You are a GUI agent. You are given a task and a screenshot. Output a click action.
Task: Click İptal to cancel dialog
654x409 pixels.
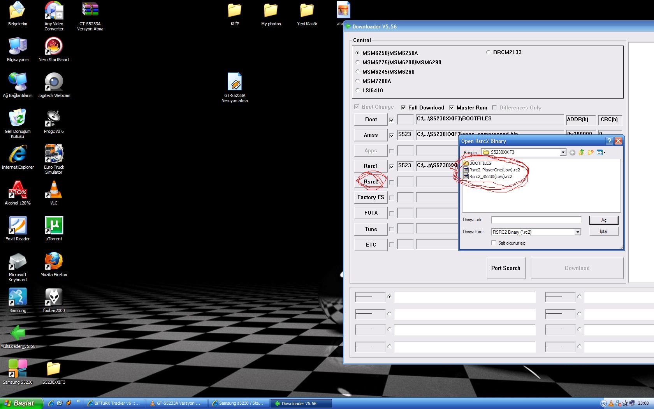point(604,231)
